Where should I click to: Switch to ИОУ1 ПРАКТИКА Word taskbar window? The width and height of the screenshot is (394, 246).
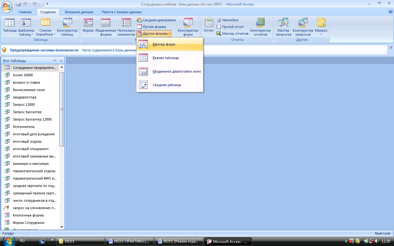[x=129, y=241]
